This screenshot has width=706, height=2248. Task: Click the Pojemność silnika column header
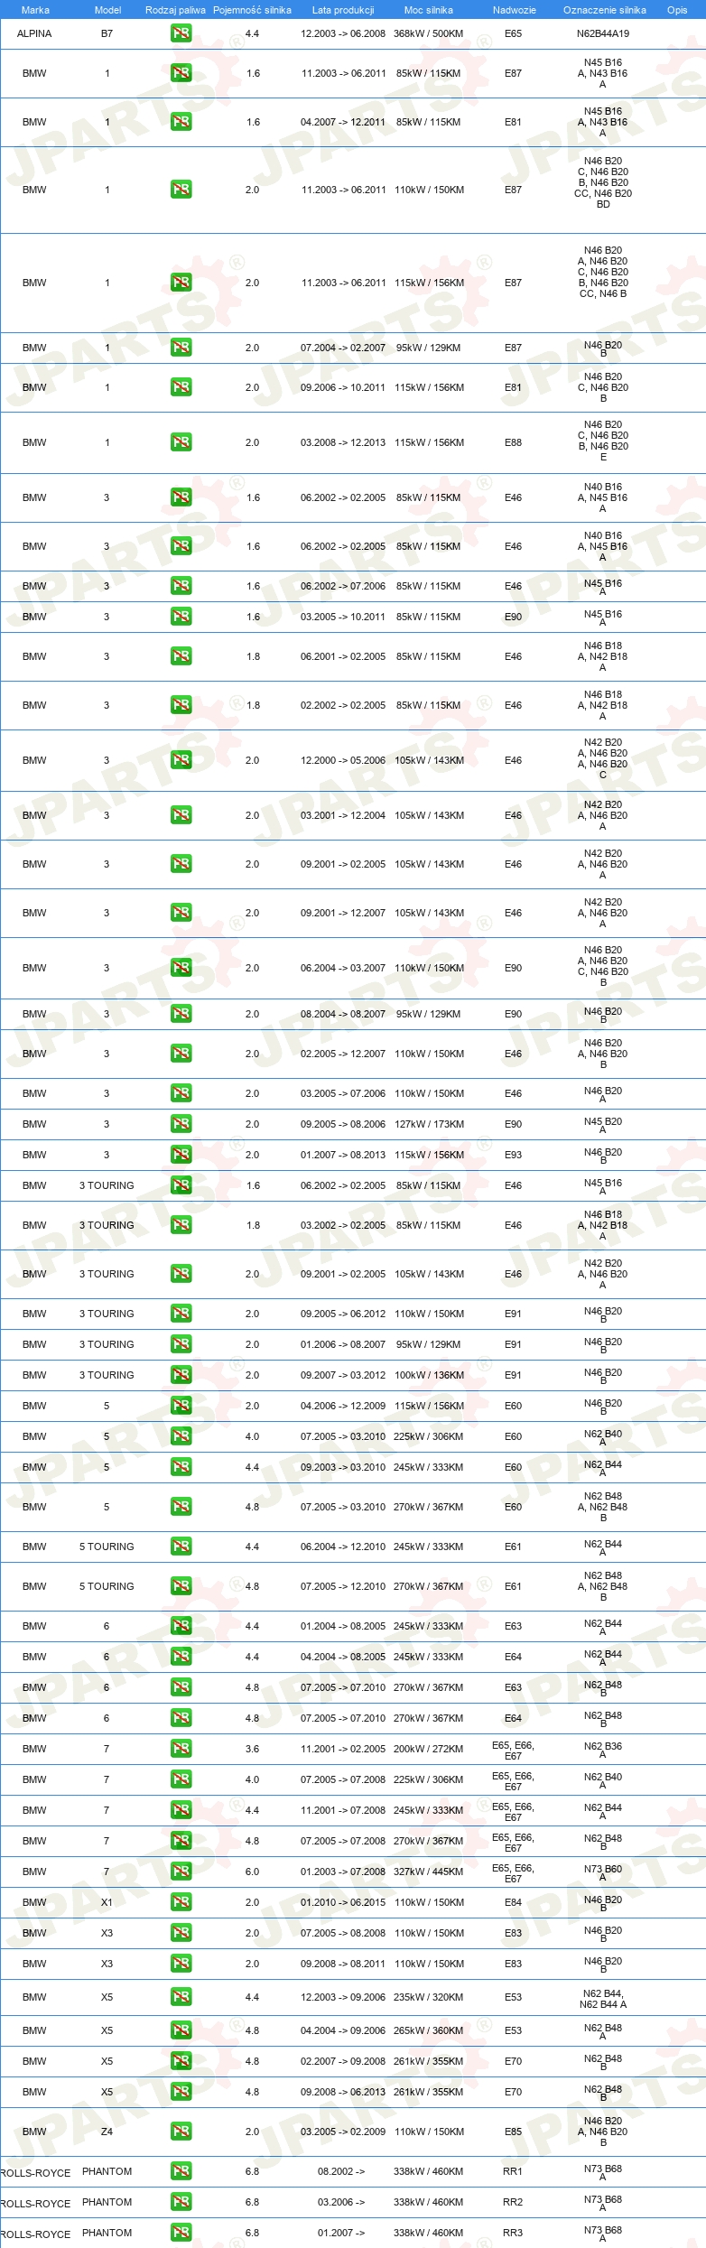[252, 10]
